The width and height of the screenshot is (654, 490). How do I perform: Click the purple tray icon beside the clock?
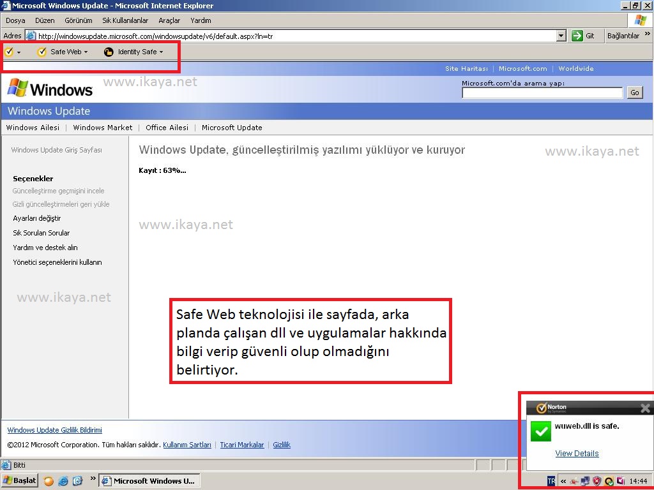point(620,481)
